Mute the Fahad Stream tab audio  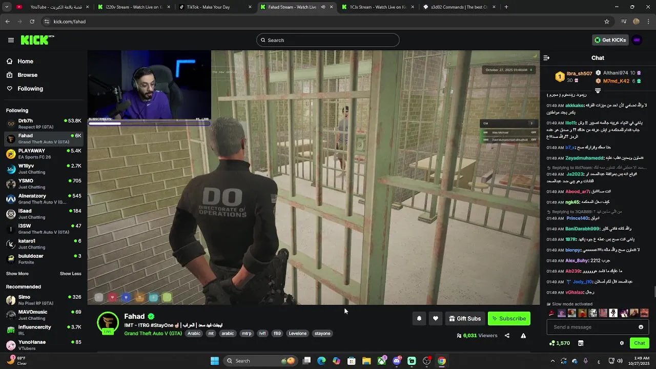click(323, 7)
